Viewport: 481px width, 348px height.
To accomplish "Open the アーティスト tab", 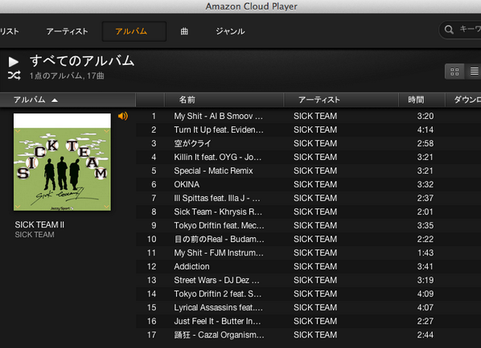I will pyautogui.click(x=68, y=31).
